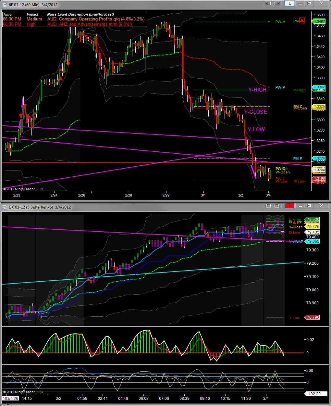This screenshot has height=406, width=331.
Task: Click the M-High level label
Action: [x=299, y=90]
